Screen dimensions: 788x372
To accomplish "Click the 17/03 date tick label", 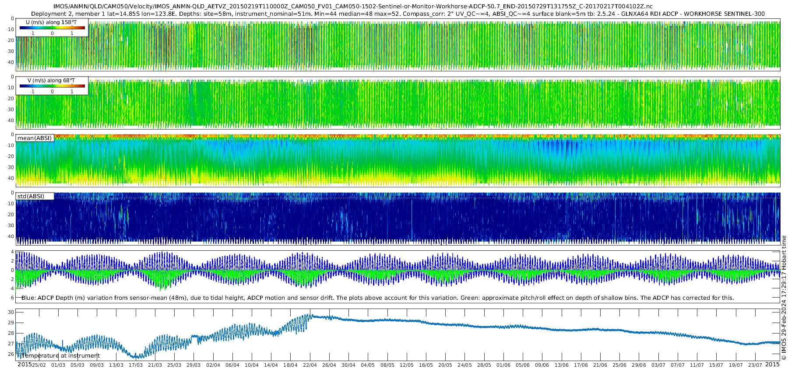I will (136, 365).
